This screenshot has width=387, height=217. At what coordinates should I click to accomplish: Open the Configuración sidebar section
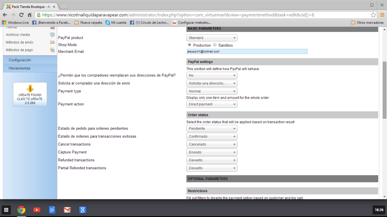pyautogui.click(x=30, y=60)
